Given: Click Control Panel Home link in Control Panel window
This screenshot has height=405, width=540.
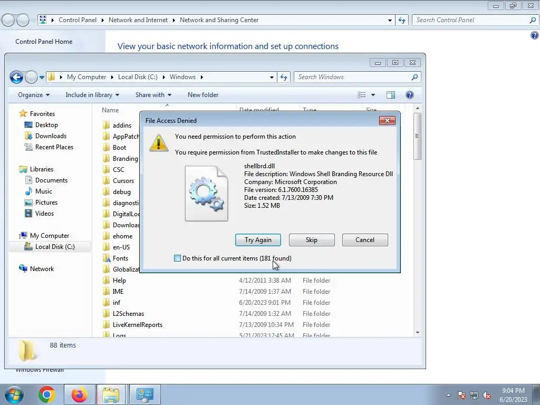Looking at the screenshot, I should 44,42.
